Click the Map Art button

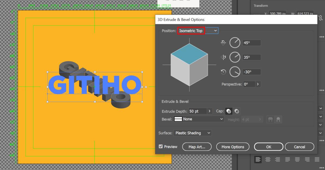tap(197, 147)
